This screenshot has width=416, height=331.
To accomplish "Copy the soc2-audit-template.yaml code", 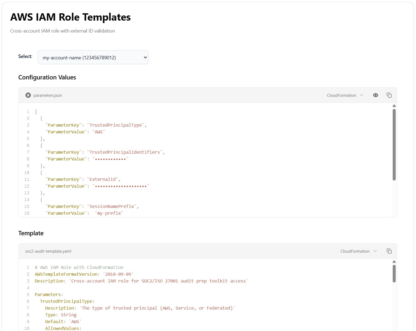I will coord(389,251).
